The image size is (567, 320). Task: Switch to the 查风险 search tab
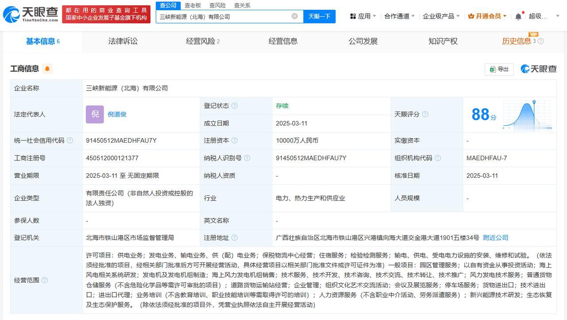click(x=217, y=5)
